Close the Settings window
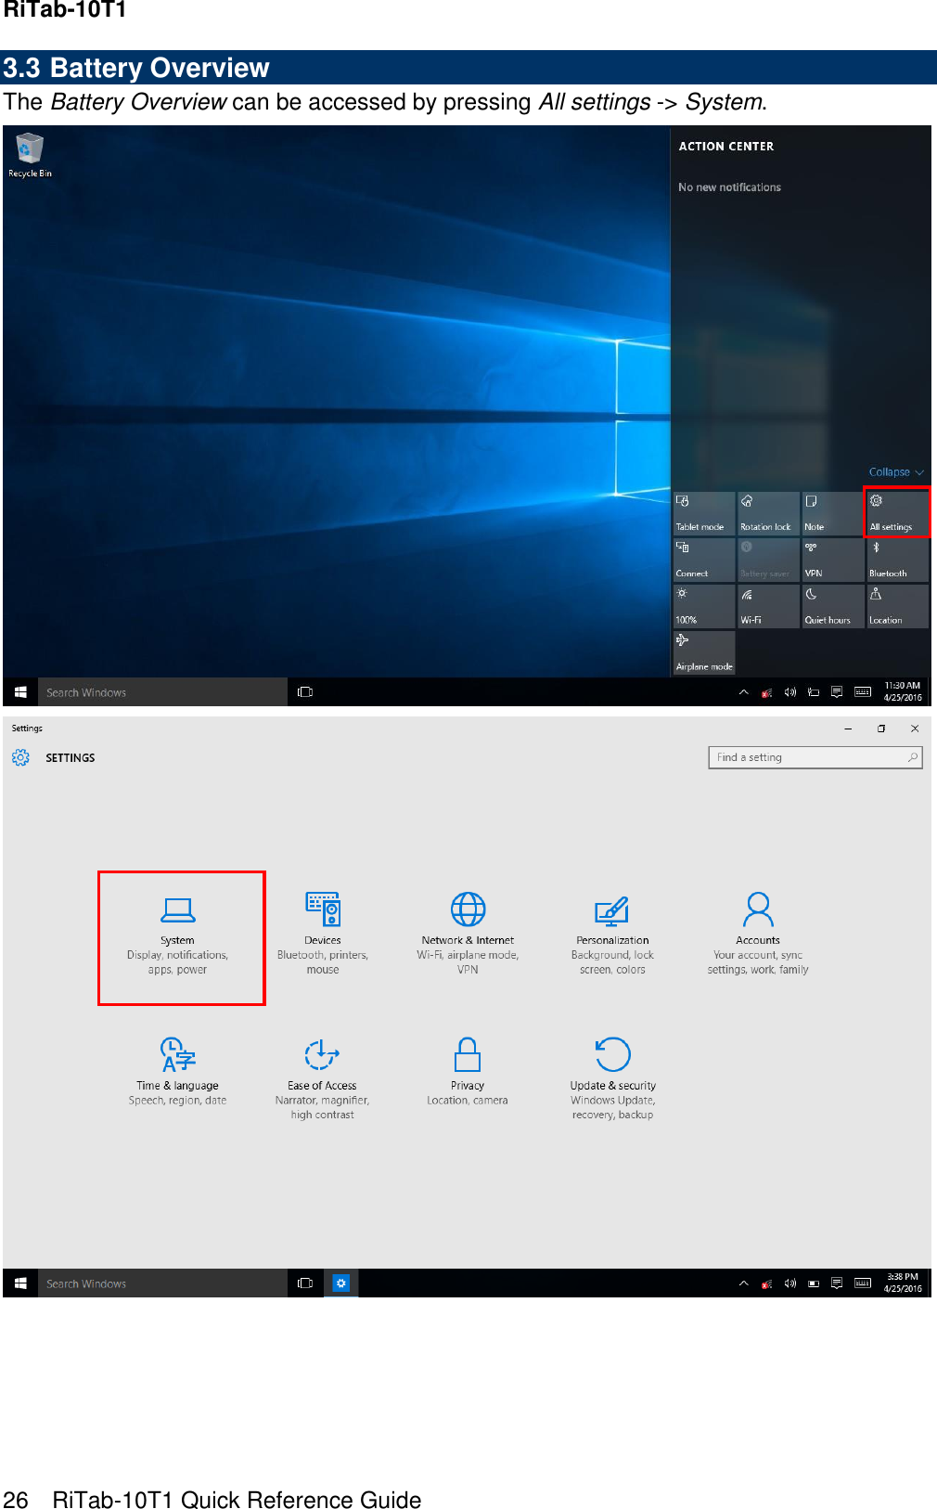The width and height of the screenshot is (937, 1509). (x=915, y=729)
